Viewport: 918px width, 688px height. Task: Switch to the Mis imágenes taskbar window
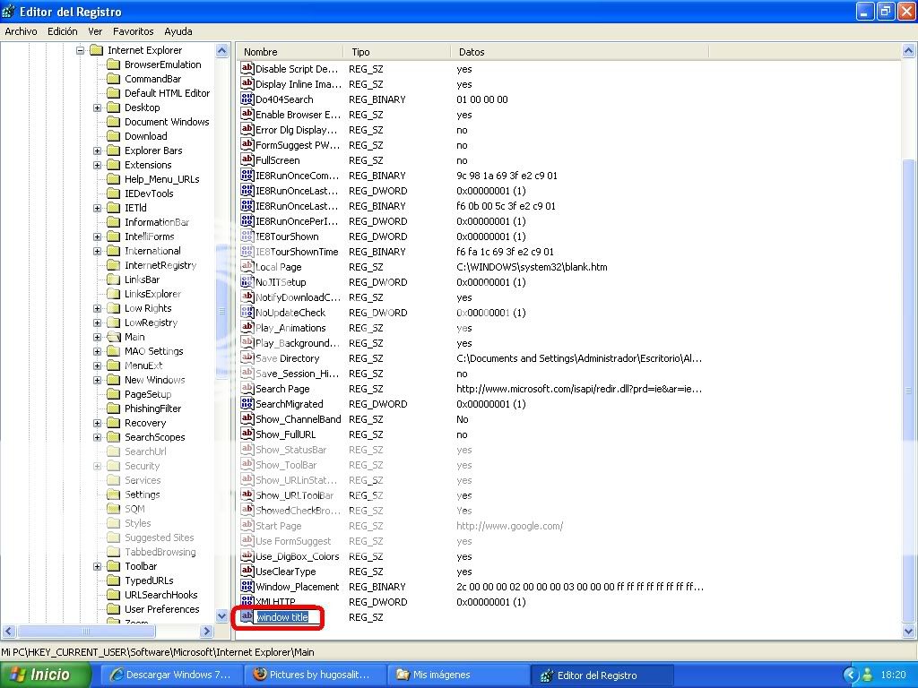[458, 675]
